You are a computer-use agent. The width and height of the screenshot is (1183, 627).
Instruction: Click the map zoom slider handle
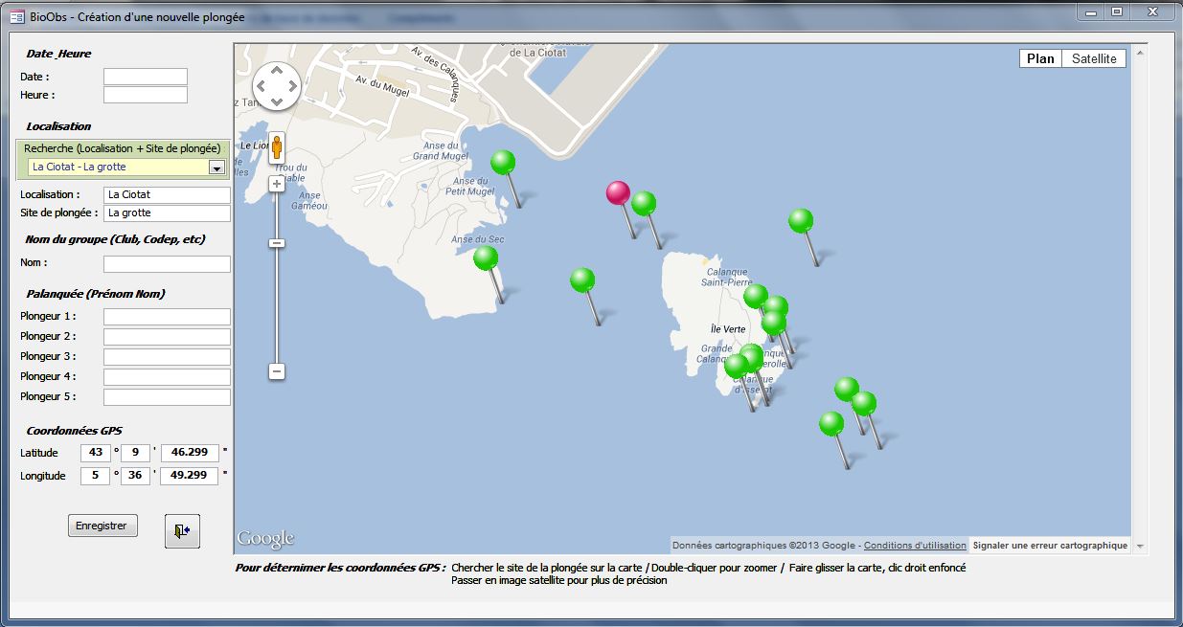click(x=277, y=243)
